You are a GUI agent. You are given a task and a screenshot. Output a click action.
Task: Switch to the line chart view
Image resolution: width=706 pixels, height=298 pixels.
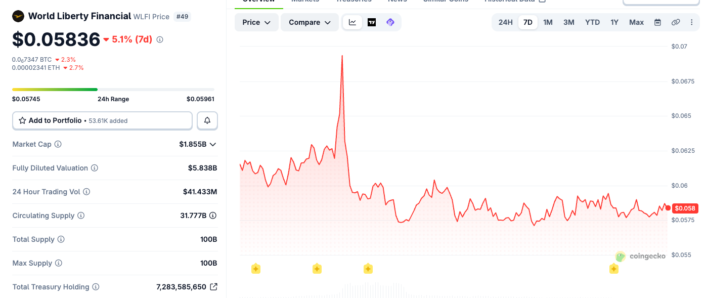click(352, 22)
